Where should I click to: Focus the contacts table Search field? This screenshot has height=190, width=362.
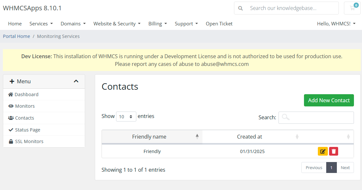click(316, 117)
